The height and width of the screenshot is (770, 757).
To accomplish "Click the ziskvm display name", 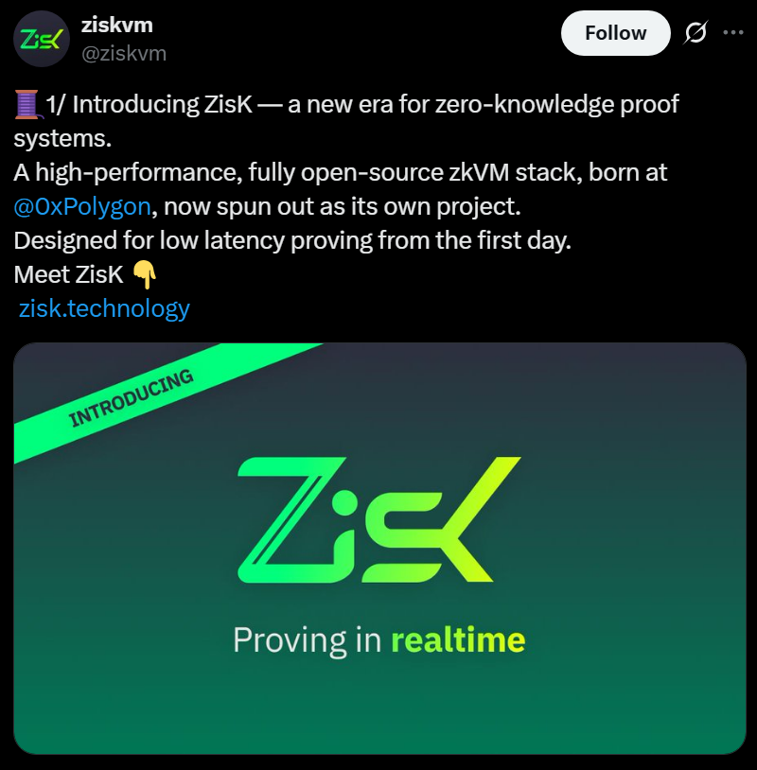I will pos(117,25).
